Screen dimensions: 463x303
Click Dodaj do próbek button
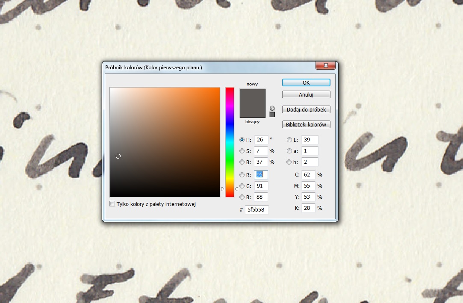[x=306, y=110]
